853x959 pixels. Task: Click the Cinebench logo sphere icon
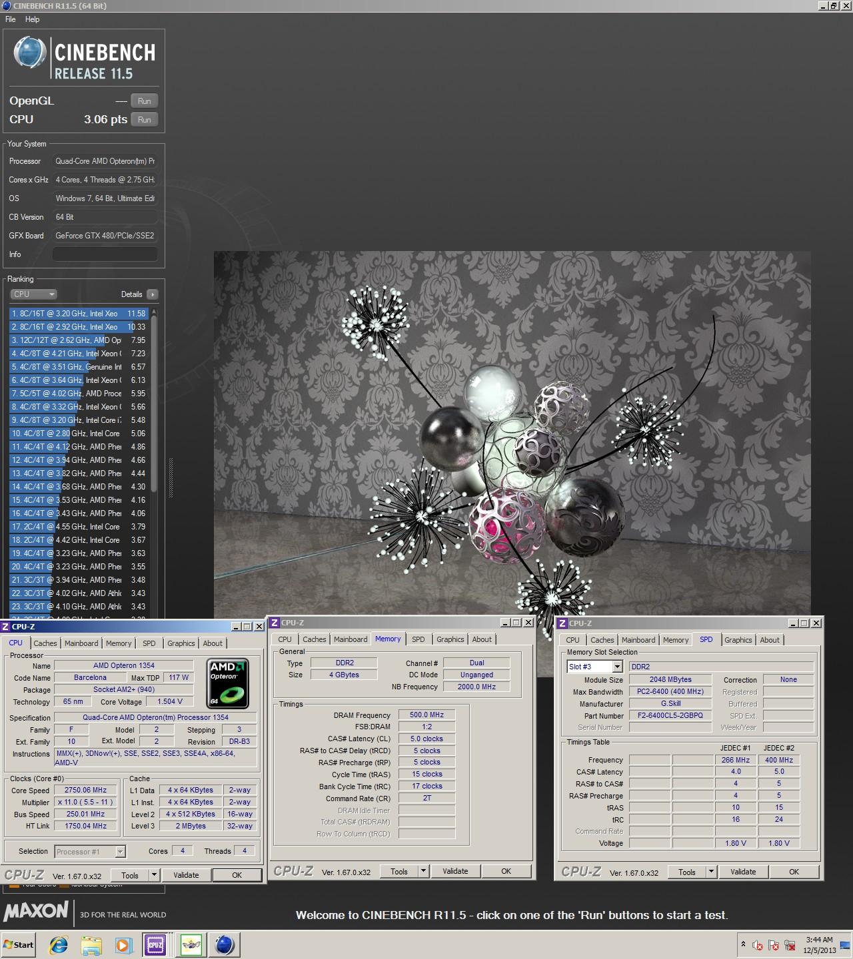(30, 53)
